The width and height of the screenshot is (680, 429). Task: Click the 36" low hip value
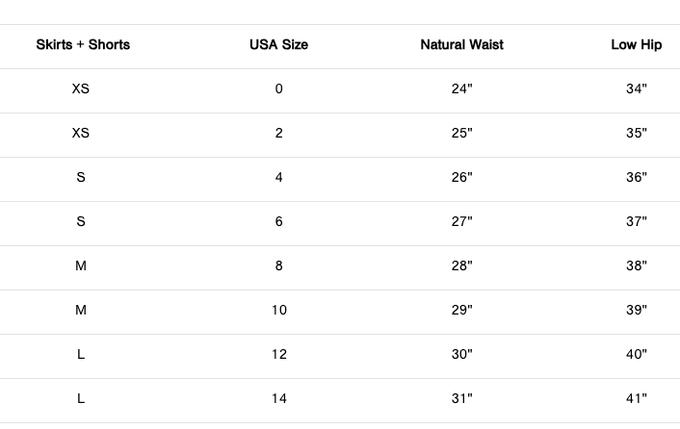[636, 178]
